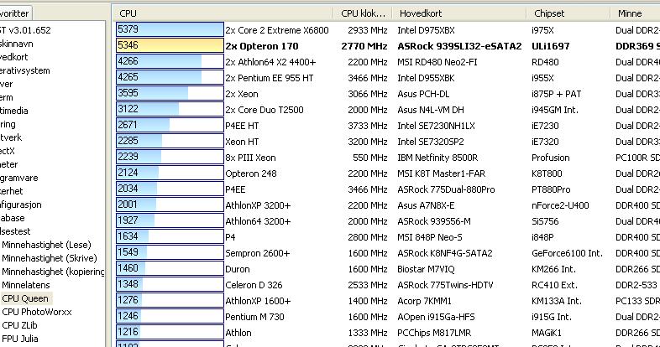Select the 2x Opteron 170 row
660x347 pixels.
(x=262, y=46)
